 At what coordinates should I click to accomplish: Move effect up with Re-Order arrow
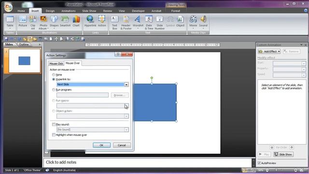[272, 147]
